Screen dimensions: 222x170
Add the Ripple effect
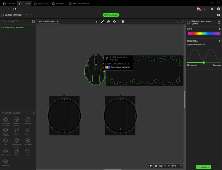point(5,140)
